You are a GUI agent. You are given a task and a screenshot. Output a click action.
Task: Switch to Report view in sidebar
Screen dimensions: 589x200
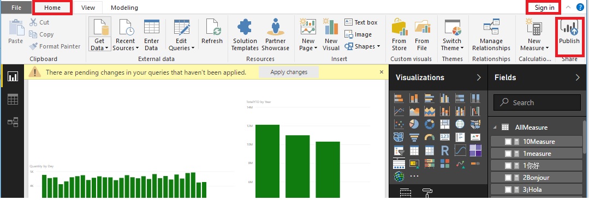(13, 76)
